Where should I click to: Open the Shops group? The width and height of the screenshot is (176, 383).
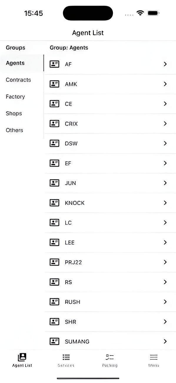(14, 113)
